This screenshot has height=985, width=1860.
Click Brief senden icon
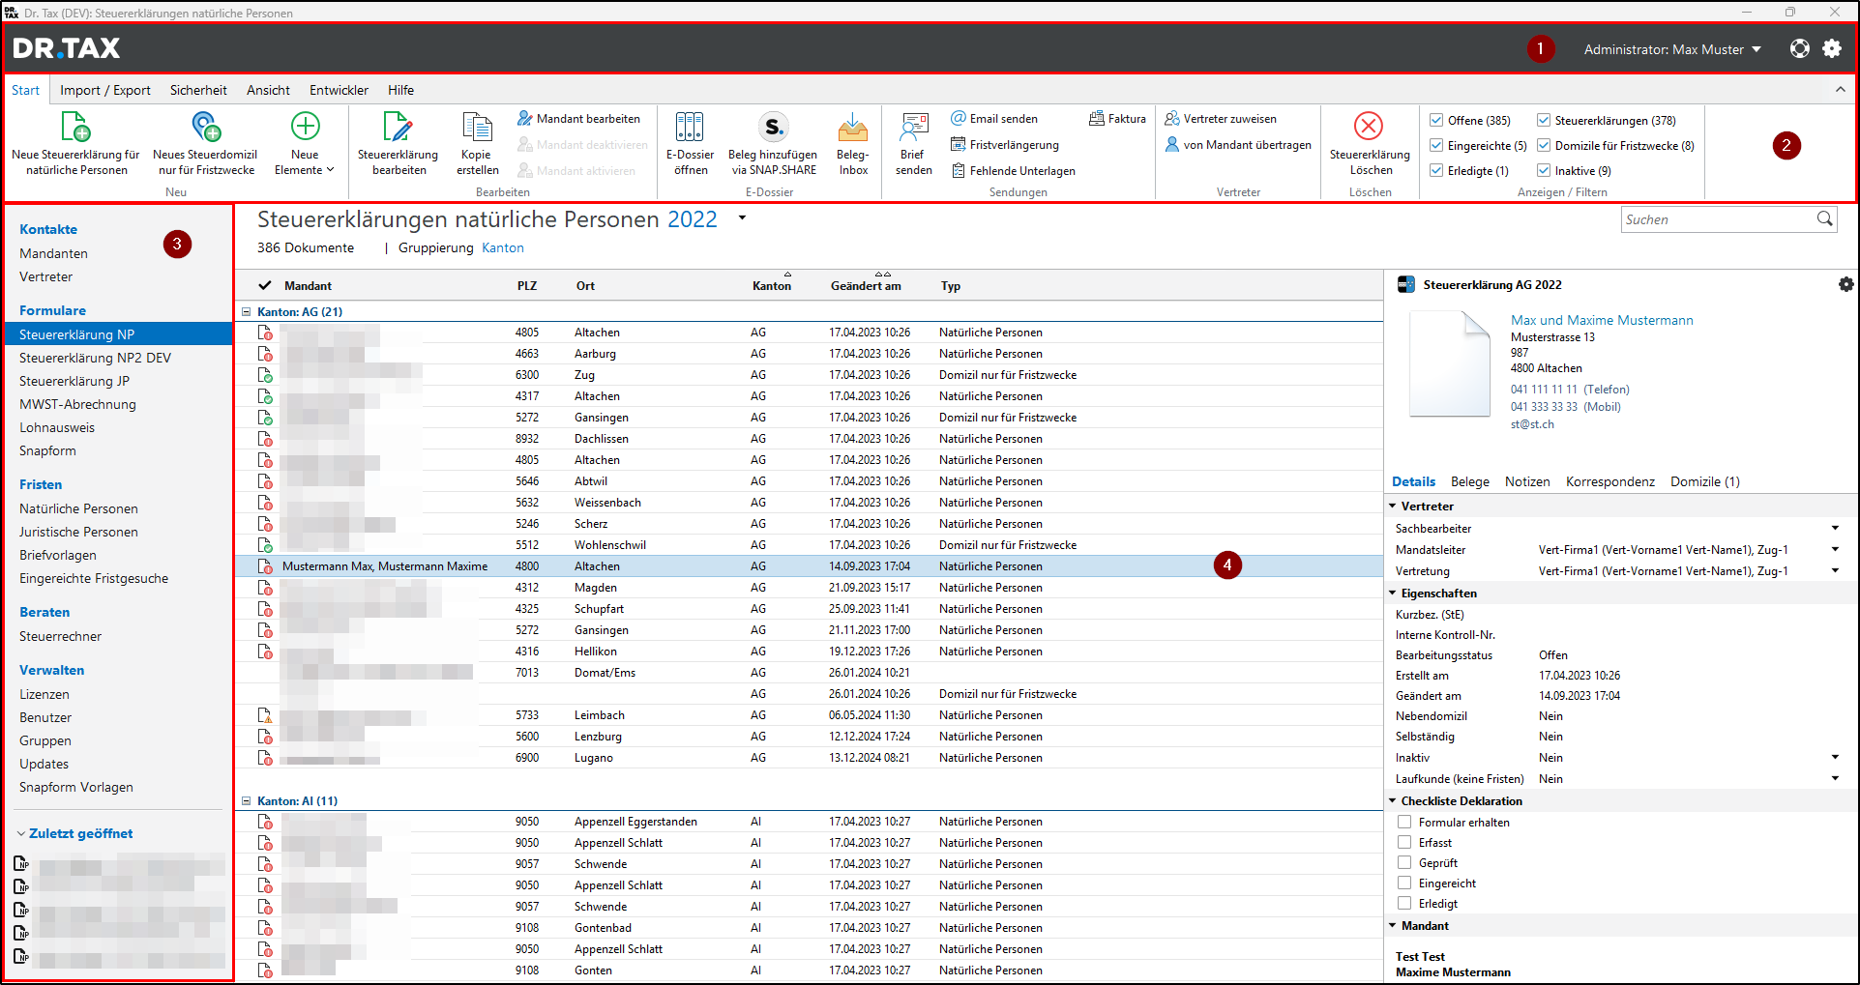[x=914, y=127]
